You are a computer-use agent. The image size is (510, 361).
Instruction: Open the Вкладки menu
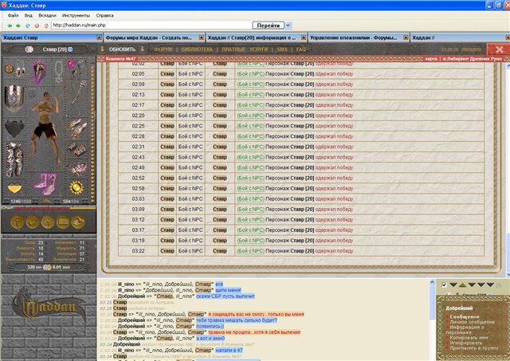point(47,15)
